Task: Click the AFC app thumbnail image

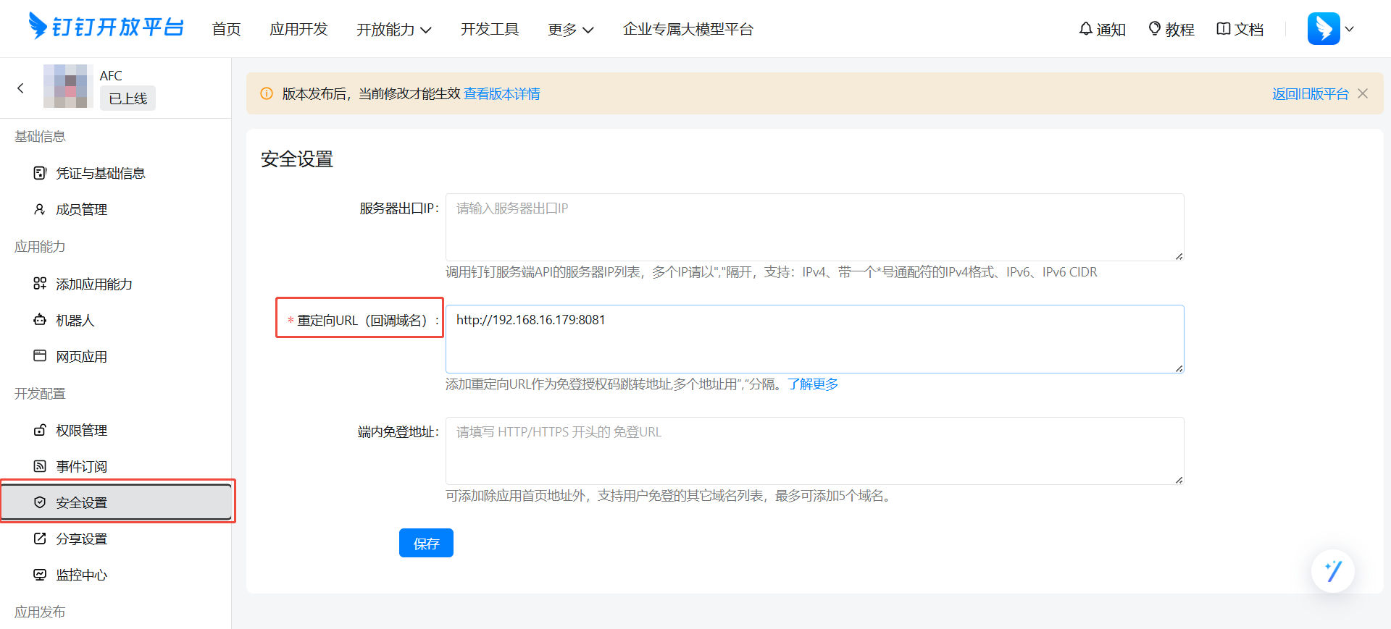Action: click(67, 86)
